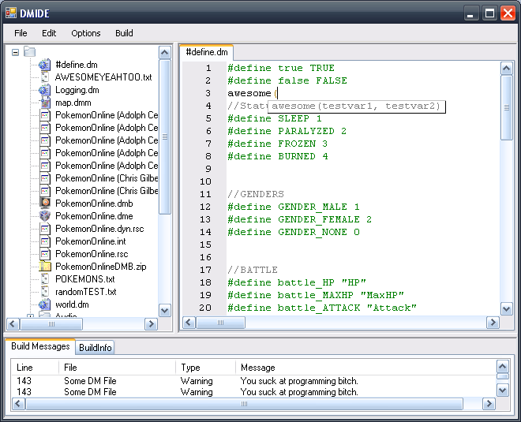Click the Logging.dm file icon
The height and width of the screenshot is (422, 521).
[45, 90]
